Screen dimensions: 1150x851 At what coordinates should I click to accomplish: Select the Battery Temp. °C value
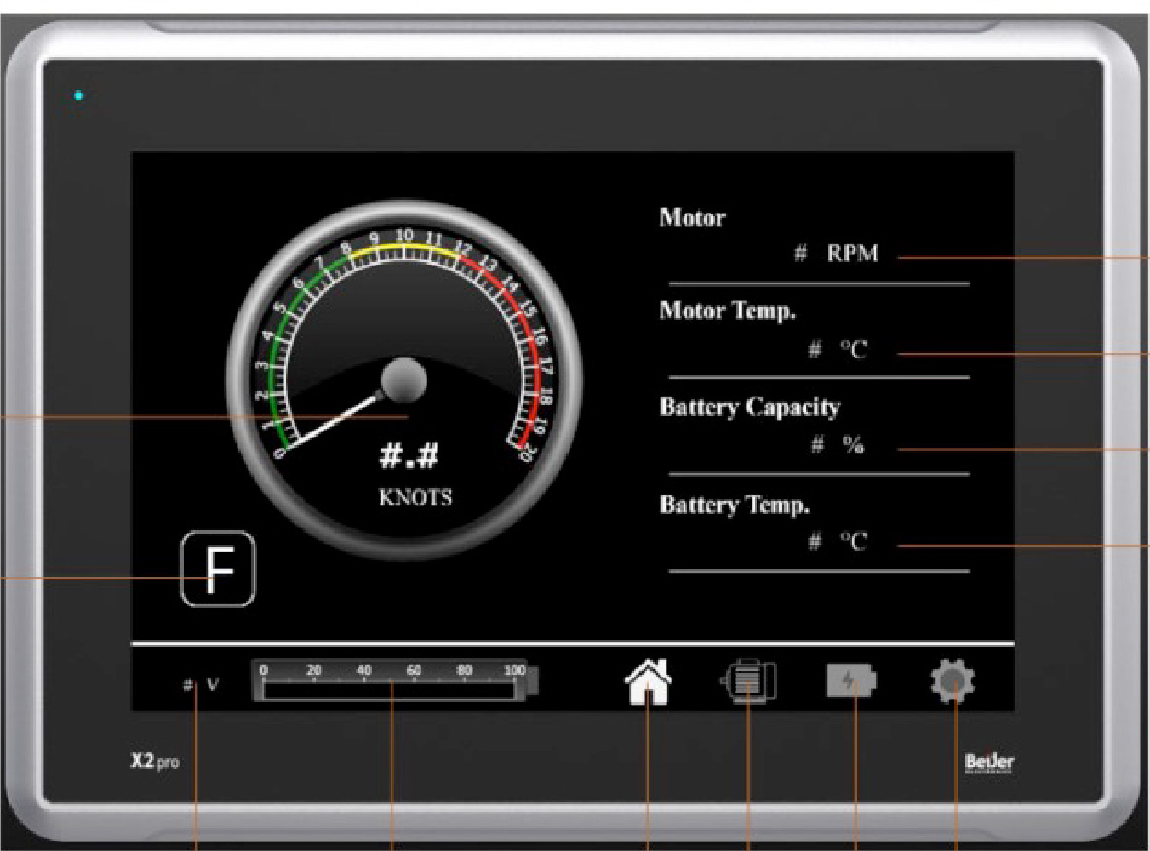tap(838, 541)
